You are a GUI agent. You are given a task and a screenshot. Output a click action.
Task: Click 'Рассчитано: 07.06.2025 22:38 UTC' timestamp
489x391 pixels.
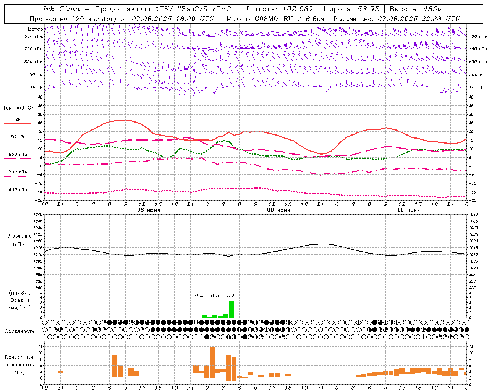[x=397, y=19]
